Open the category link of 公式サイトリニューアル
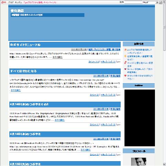Screen dimensions: 166x166 point(104,49)
